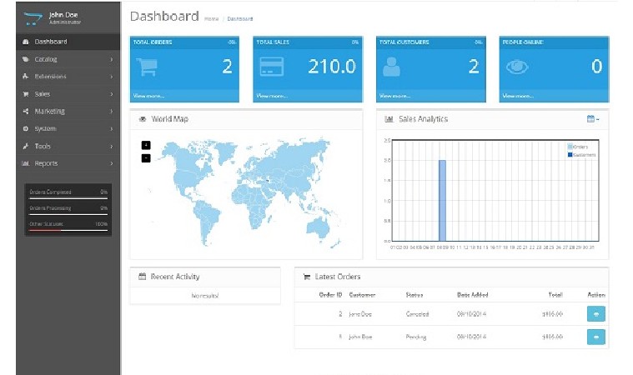
Task: Click the Dashboard sidebar icon
Action: [25, 42]
